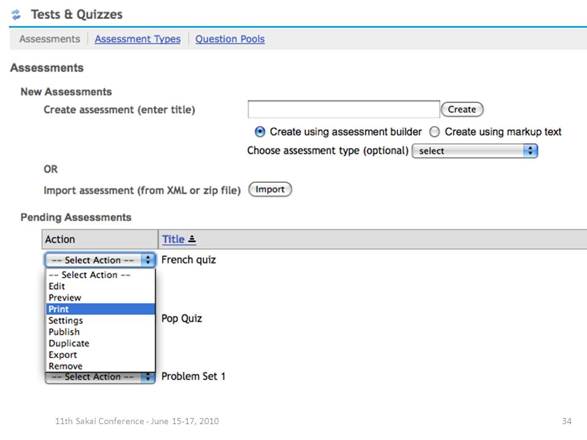Open Select Action dropdown for Problem Set 1
This screenshot has width=587, height=440.
pos(100,377)
